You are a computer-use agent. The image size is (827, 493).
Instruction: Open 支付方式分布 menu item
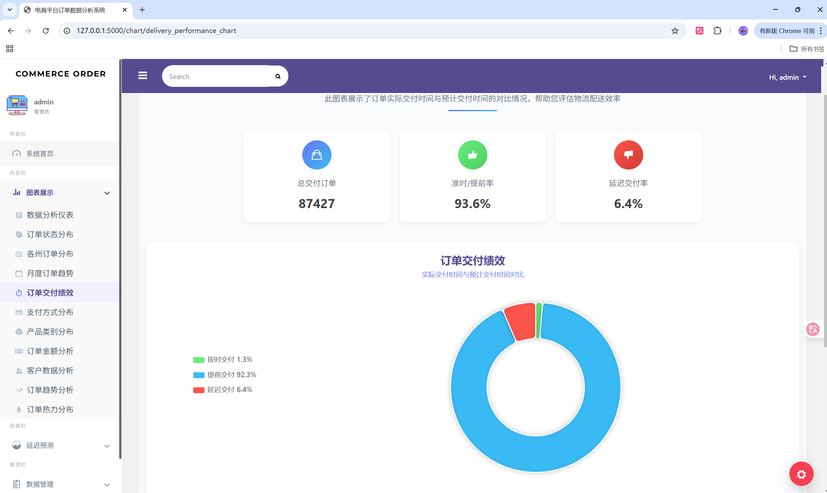click(50, 312)
